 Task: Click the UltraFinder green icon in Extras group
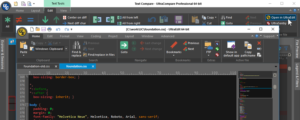(x=217, y=49)
